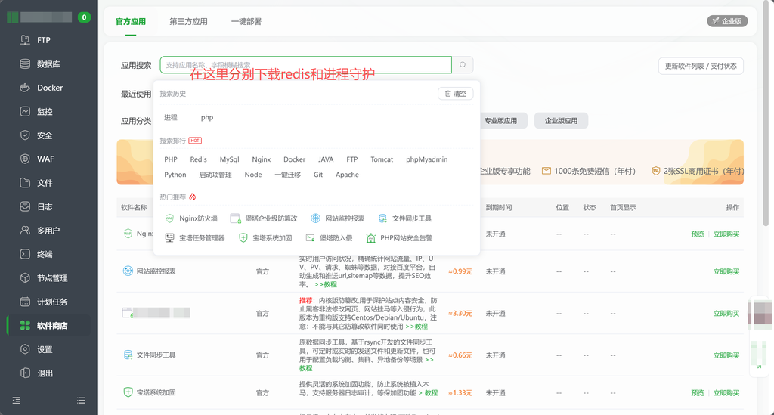Switch to the 官方应用 tab
Image resolution: width=774 pixels, height=415 pixels.
131,22
